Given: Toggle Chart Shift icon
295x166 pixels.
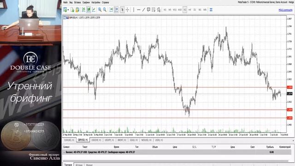Looking at the screenshot, I should [x=116, y=10].
